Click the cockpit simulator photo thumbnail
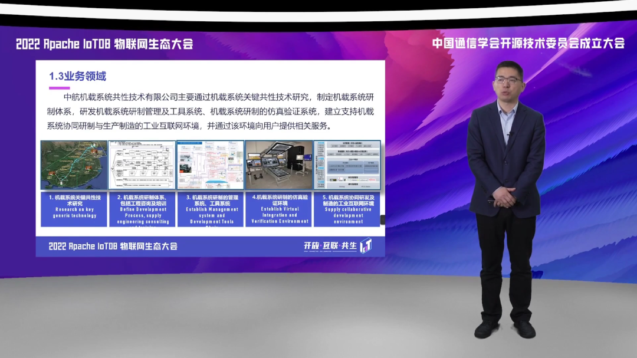Image resolution: width=637 pixels, height=358 pixels. click(278, 165)
